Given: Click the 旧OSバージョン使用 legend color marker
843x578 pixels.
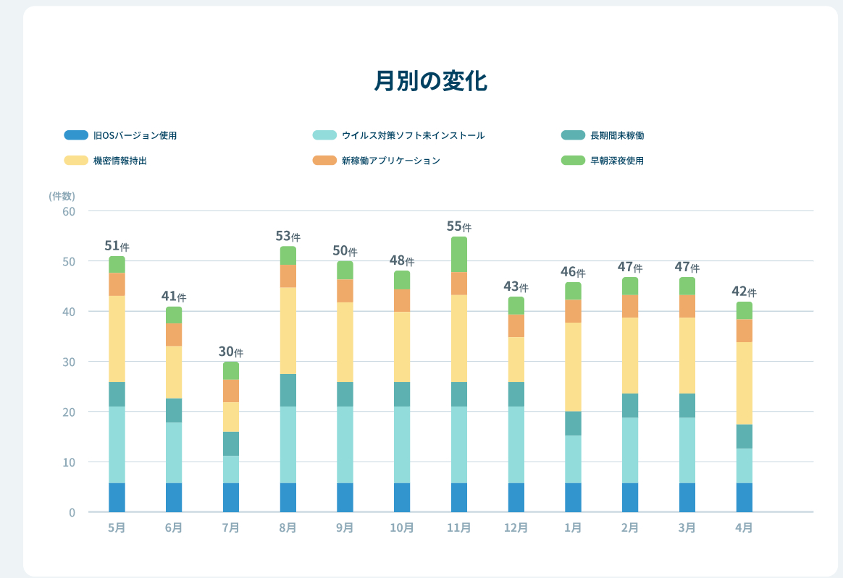Looking at the screenshot, I should click(75, 135).
